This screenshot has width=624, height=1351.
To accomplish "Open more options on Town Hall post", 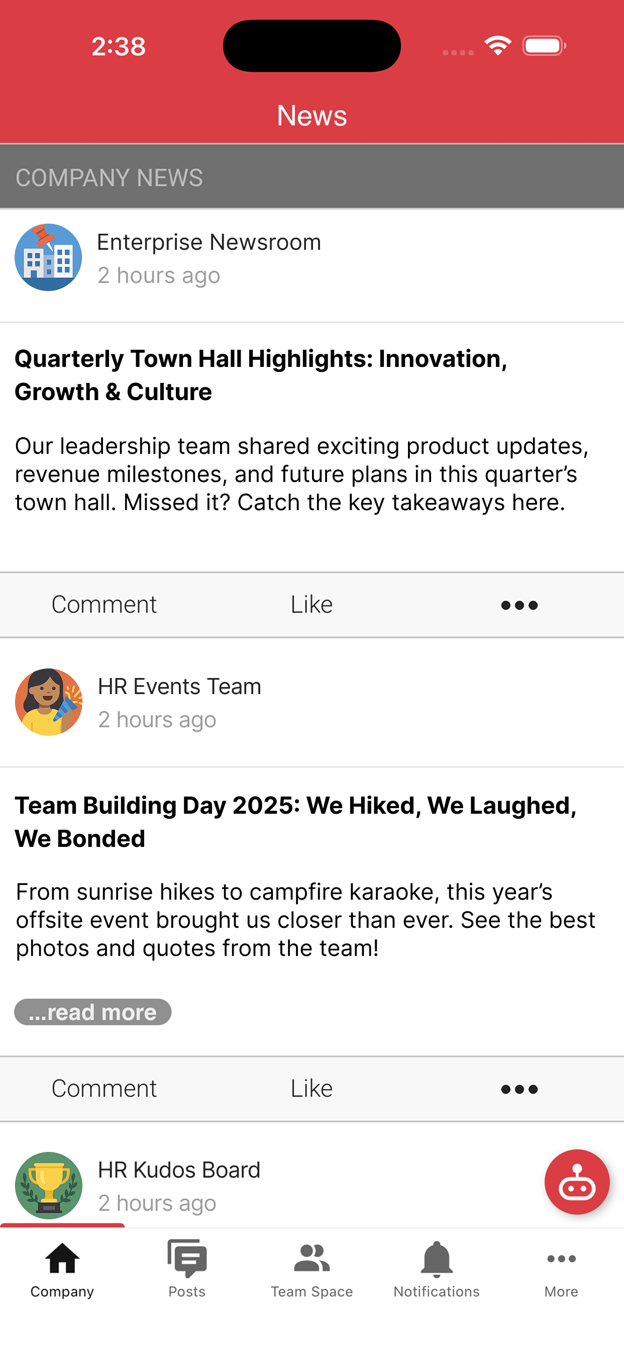I will pos(519,605).
